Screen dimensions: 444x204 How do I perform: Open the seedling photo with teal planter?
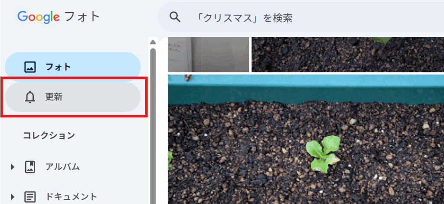click(x=306, y=139)
